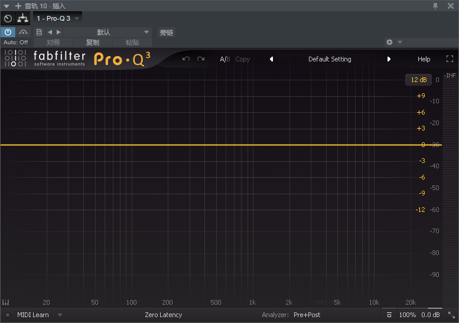Click the 粘贴 paste button

(x=132, y=43)
